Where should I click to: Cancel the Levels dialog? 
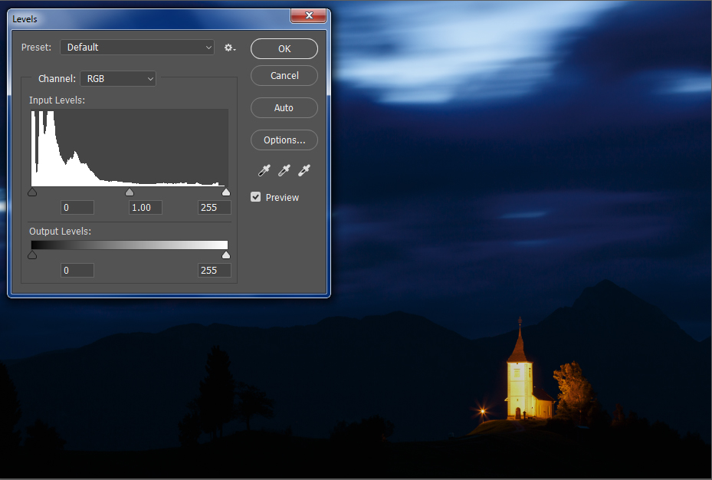pos(284,75)
